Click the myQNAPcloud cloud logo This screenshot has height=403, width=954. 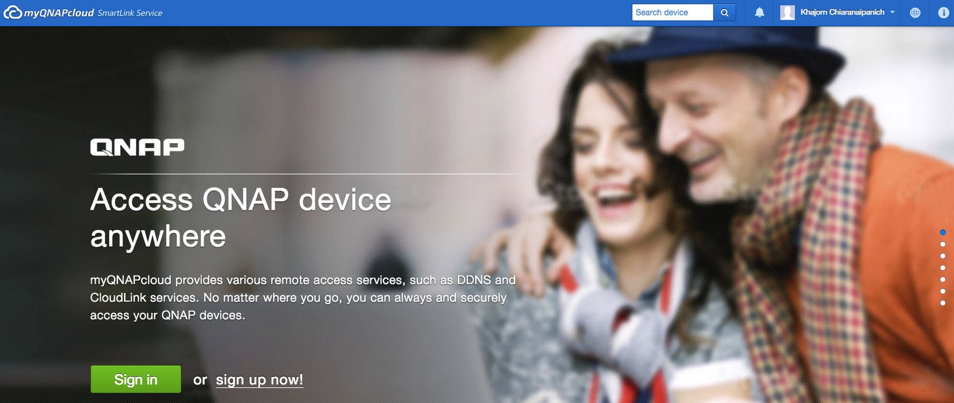tap(13, 13)
